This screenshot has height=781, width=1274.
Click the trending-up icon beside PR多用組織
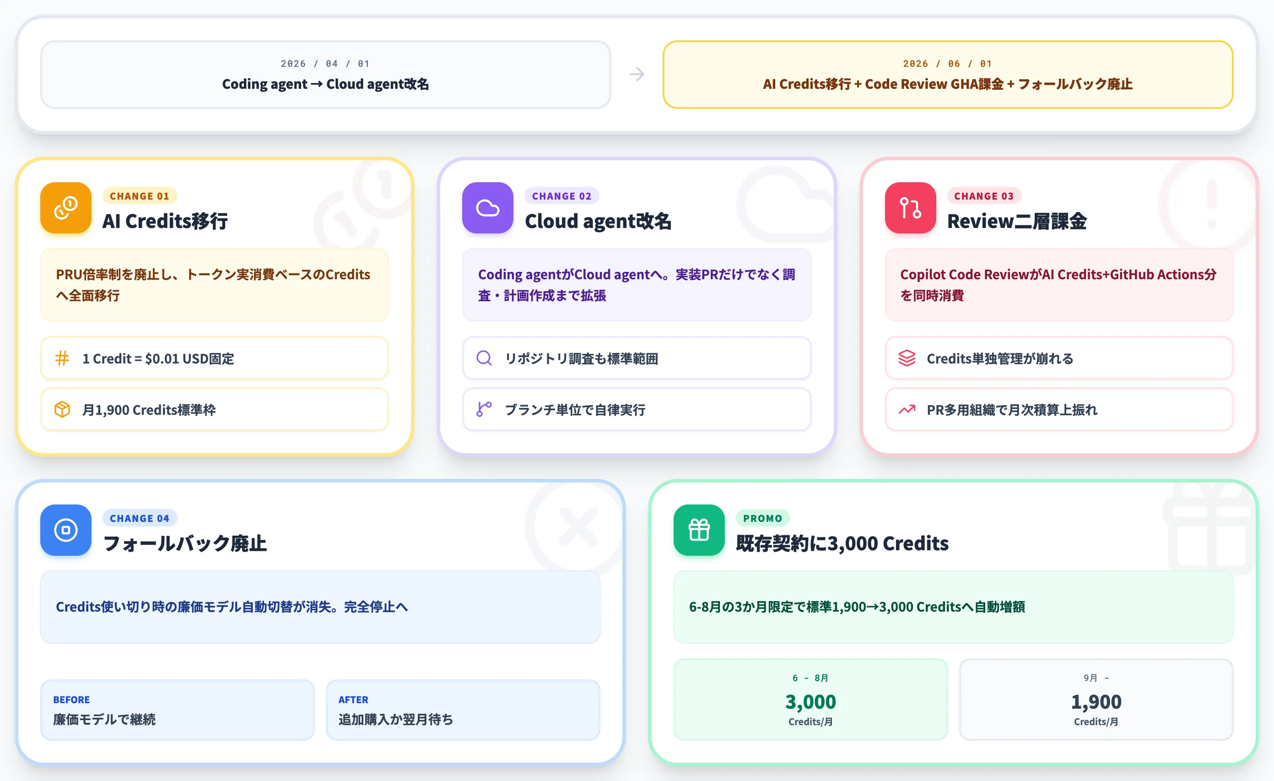[907, 409]
